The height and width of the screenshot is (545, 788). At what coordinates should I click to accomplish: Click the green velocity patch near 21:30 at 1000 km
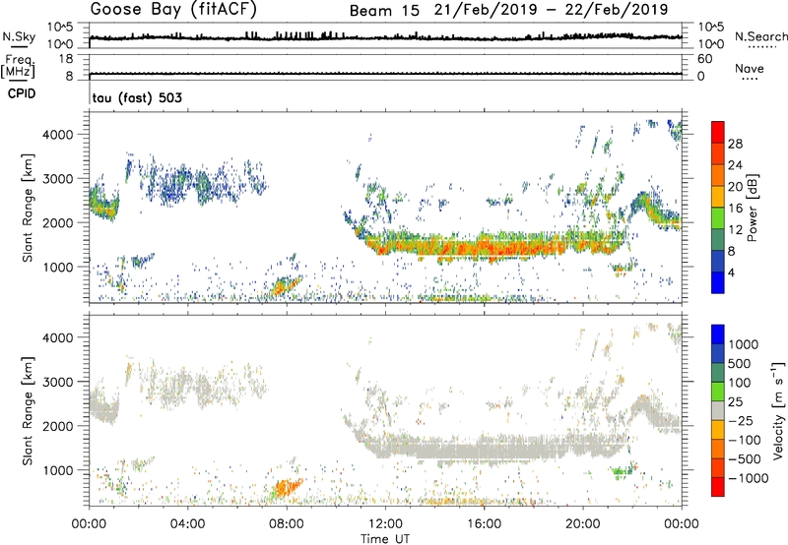point(623,471)
